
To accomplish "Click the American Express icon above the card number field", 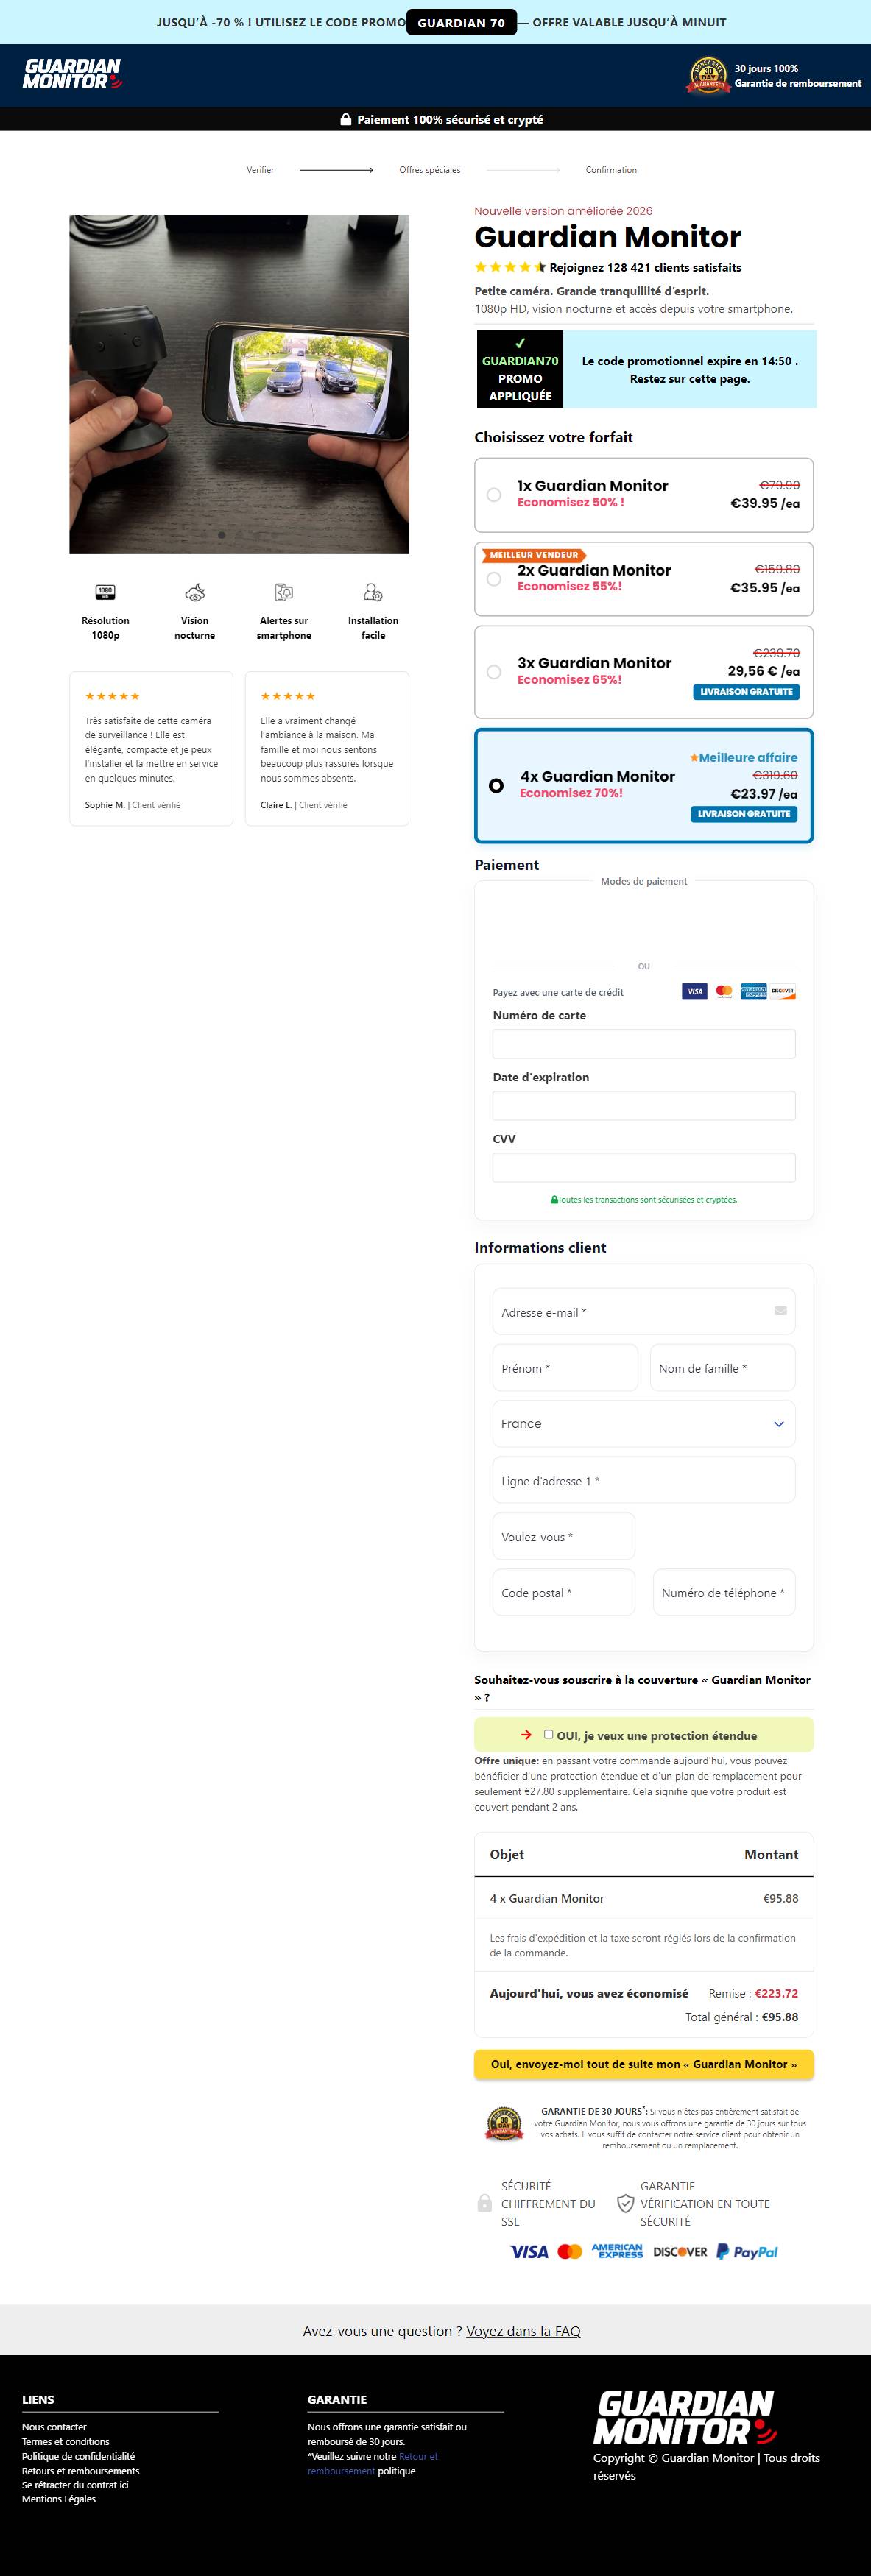I will (753, 991).
